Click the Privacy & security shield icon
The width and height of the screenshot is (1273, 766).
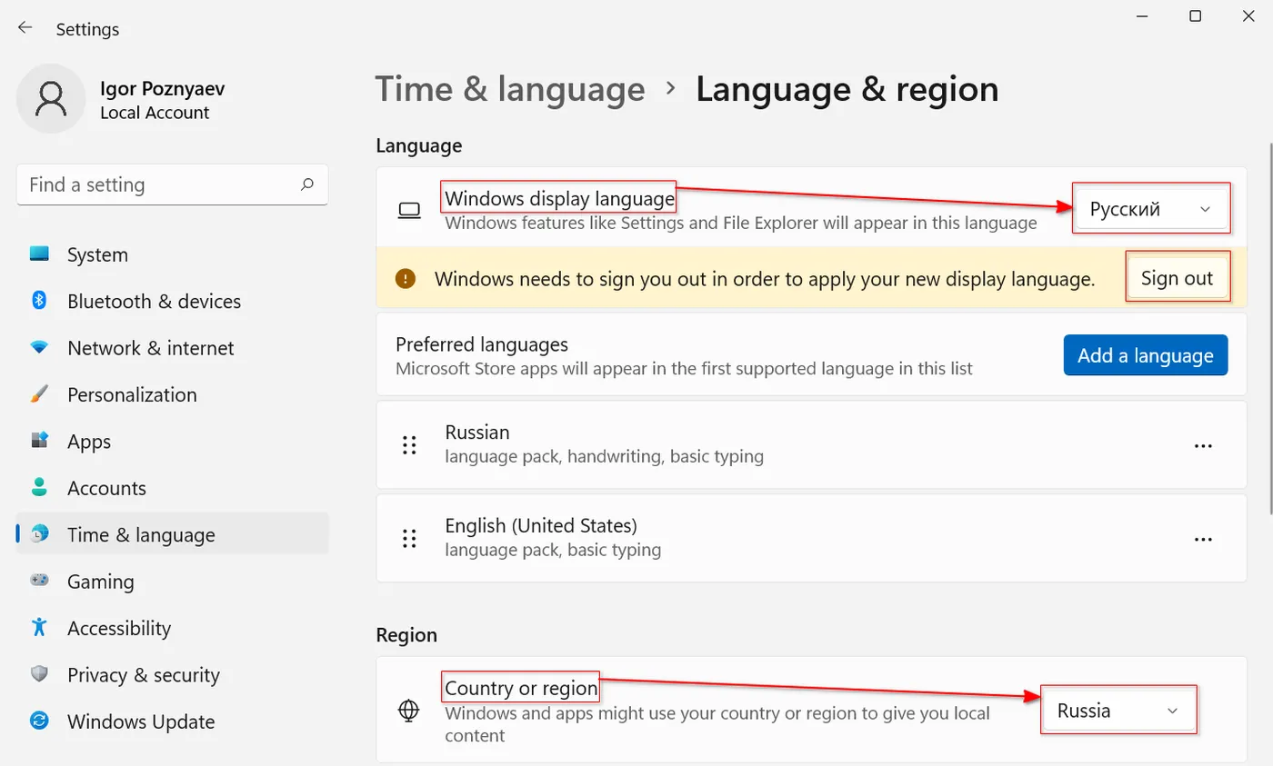click(39, 674)
